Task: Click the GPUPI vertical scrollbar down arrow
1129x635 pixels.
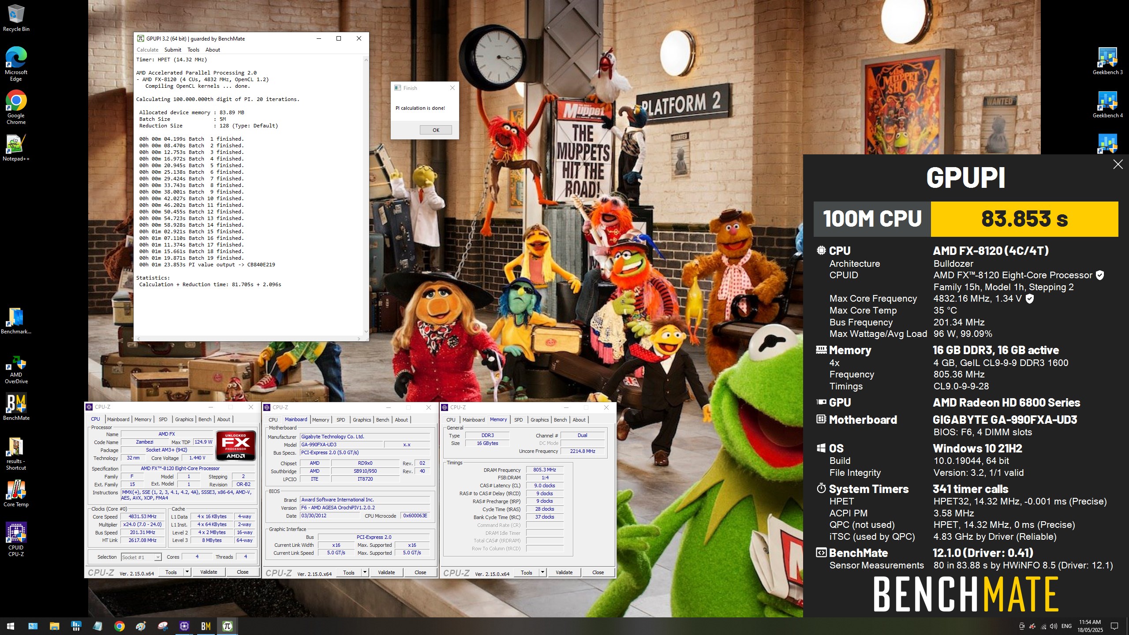Action: [366, 332]
